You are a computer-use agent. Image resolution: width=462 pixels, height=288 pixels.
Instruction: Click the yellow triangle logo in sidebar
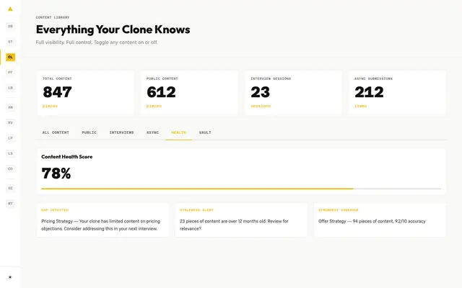[x=10, y=9]
